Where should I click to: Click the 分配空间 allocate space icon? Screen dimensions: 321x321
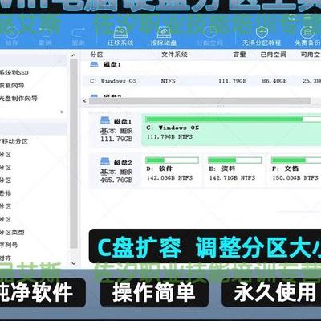coord(210,32)
